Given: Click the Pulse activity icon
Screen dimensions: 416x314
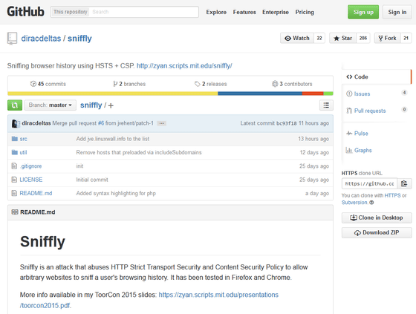Looking at the screenshot, I should [349, 133].
